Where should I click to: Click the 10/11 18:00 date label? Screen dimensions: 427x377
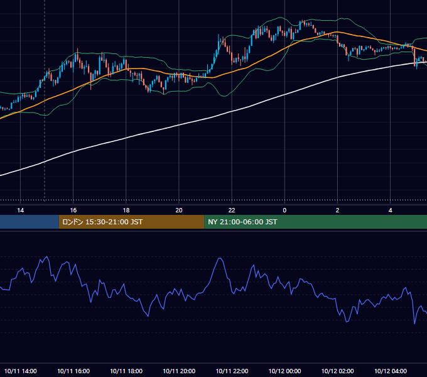click(126, 371)
